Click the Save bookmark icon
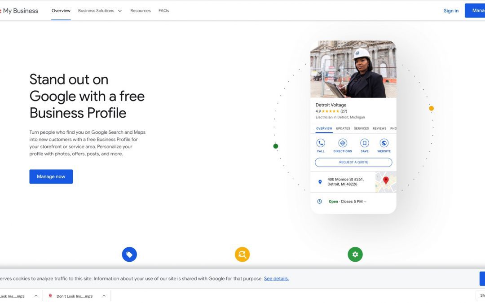485x303 pixels. pos(364,143)
